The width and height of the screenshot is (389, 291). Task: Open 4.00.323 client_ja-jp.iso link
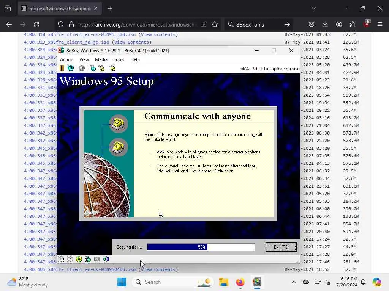pyautogui.click(x=66, y=42)
